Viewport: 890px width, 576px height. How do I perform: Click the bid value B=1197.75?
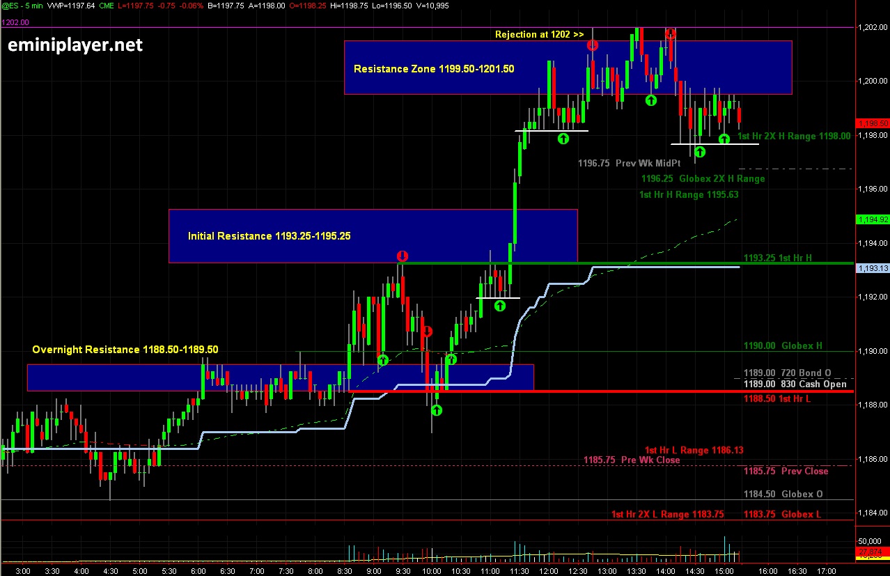[226, 6]
